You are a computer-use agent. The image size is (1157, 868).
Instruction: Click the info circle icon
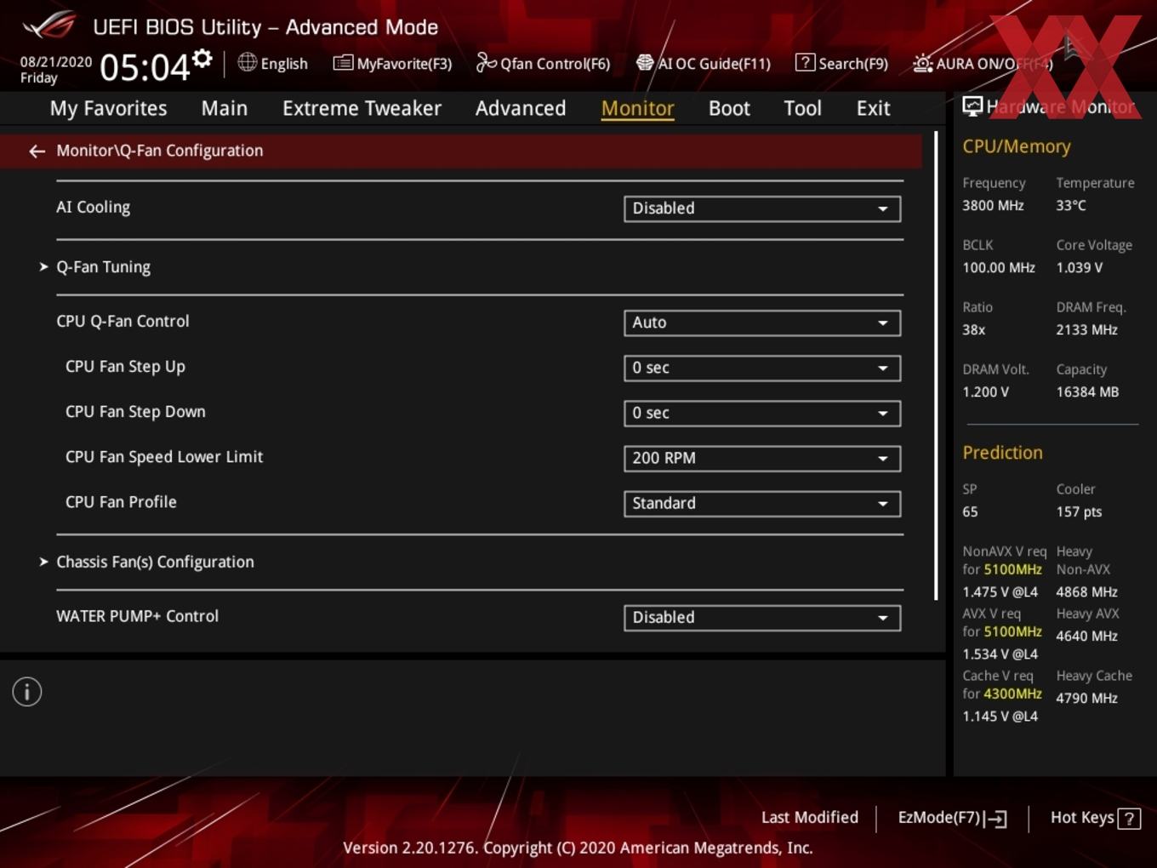pos(27,692)
